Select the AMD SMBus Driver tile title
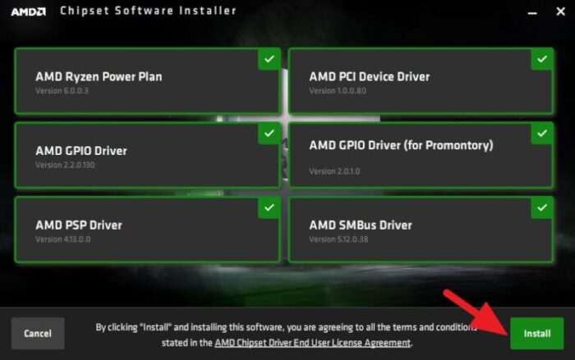The width and height of the screenshot is (575, 360). pos(361,226)
